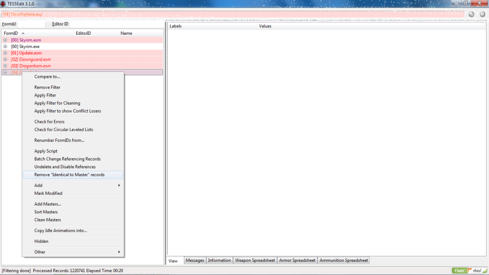Switch to the Information tab
Image resolution: width=489 pixels, height=275 pixels.
(x=219, y=260)
